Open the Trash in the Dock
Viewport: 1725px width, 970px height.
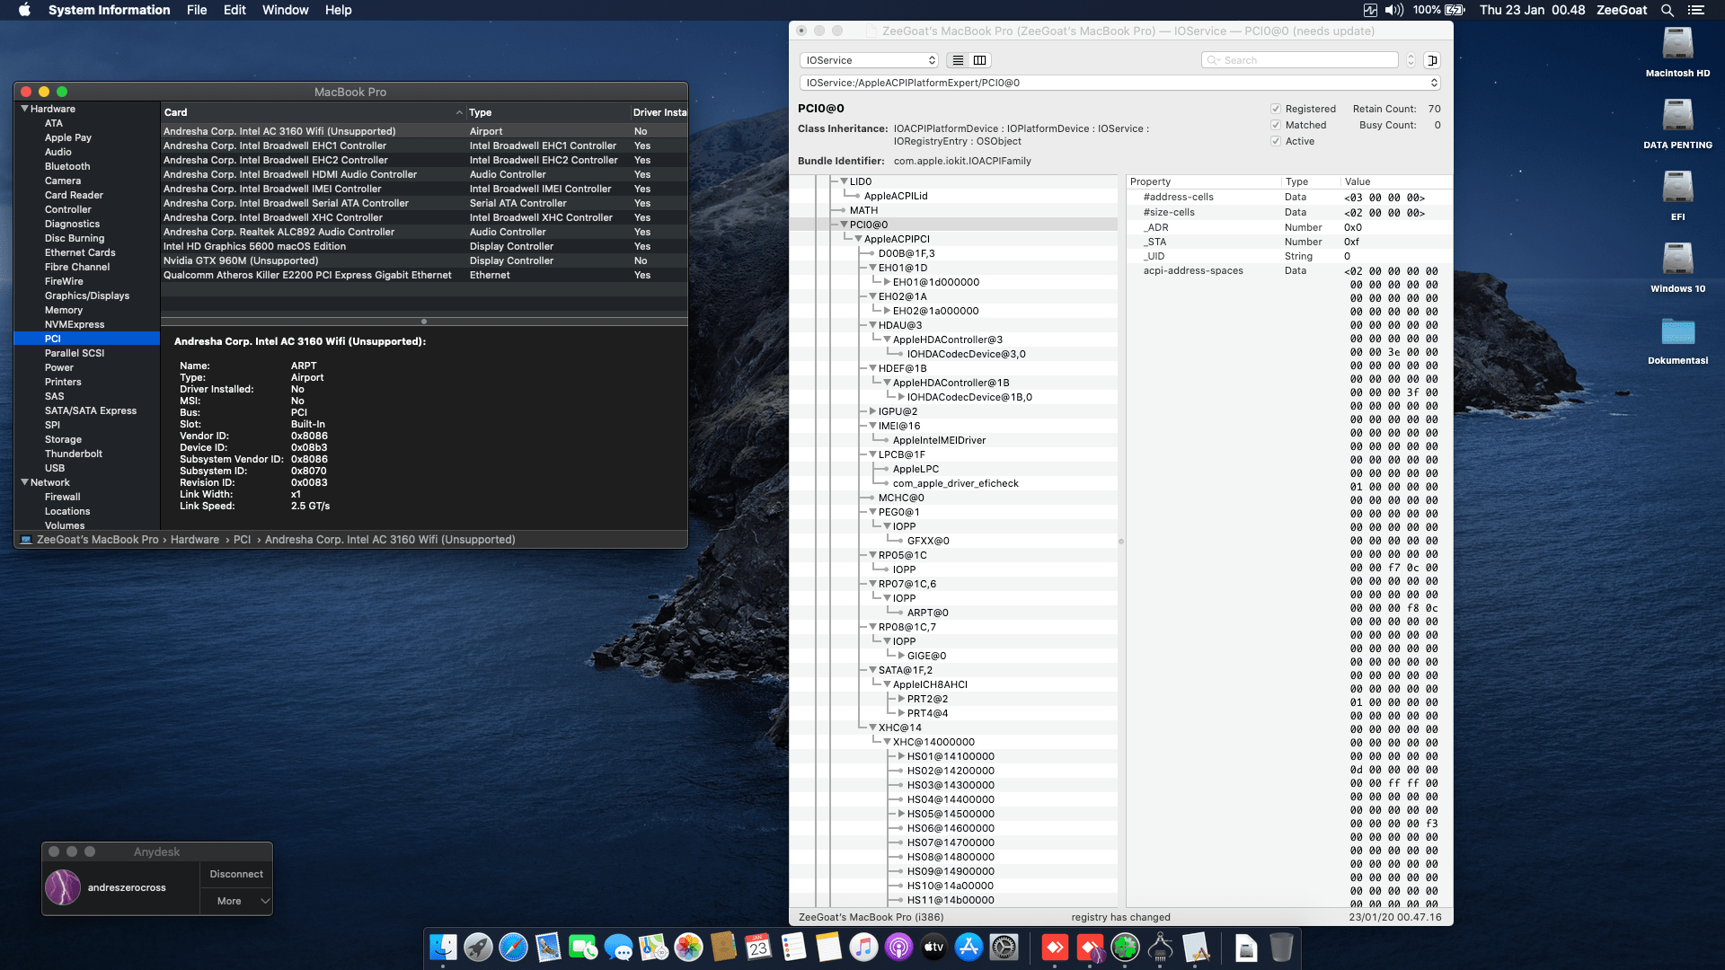pos(1281,947)
